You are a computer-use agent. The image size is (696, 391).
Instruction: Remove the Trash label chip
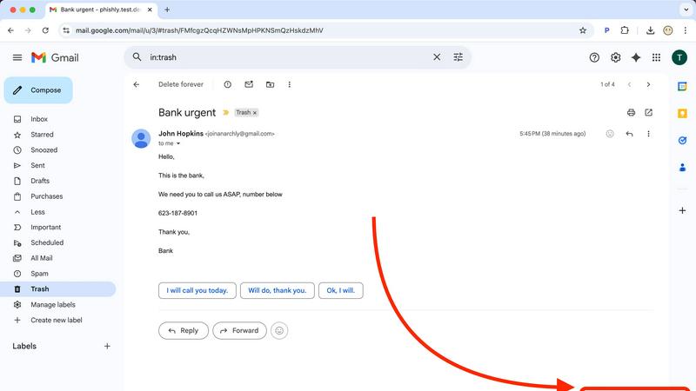tap(255, 113)
